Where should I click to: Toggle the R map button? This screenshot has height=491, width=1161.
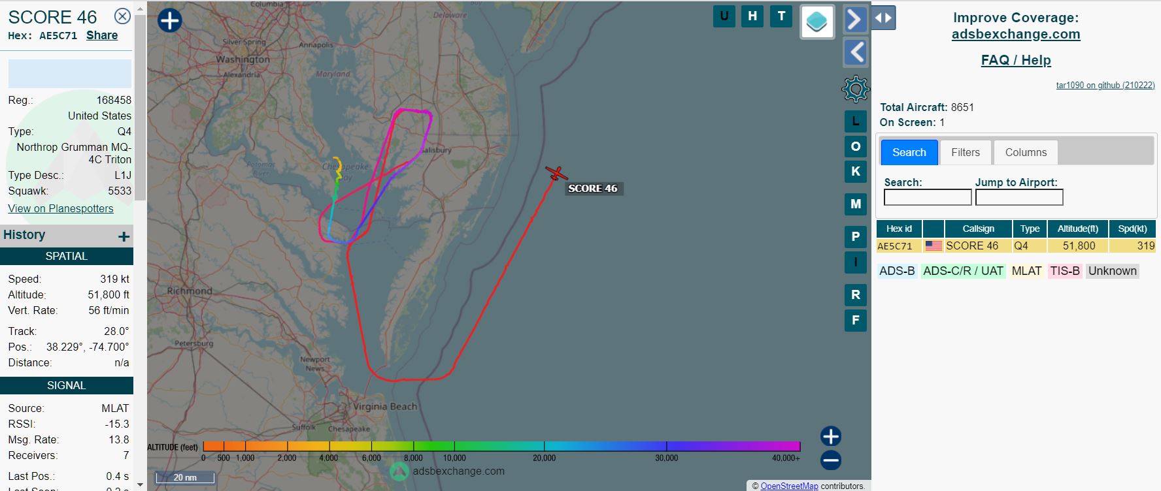855,294
